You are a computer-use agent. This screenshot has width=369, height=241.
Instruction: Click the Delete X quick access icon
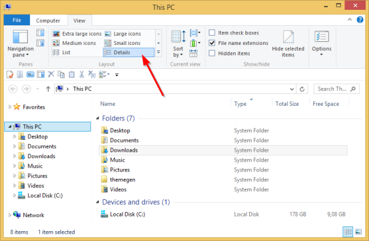click(x=51, y=74)
